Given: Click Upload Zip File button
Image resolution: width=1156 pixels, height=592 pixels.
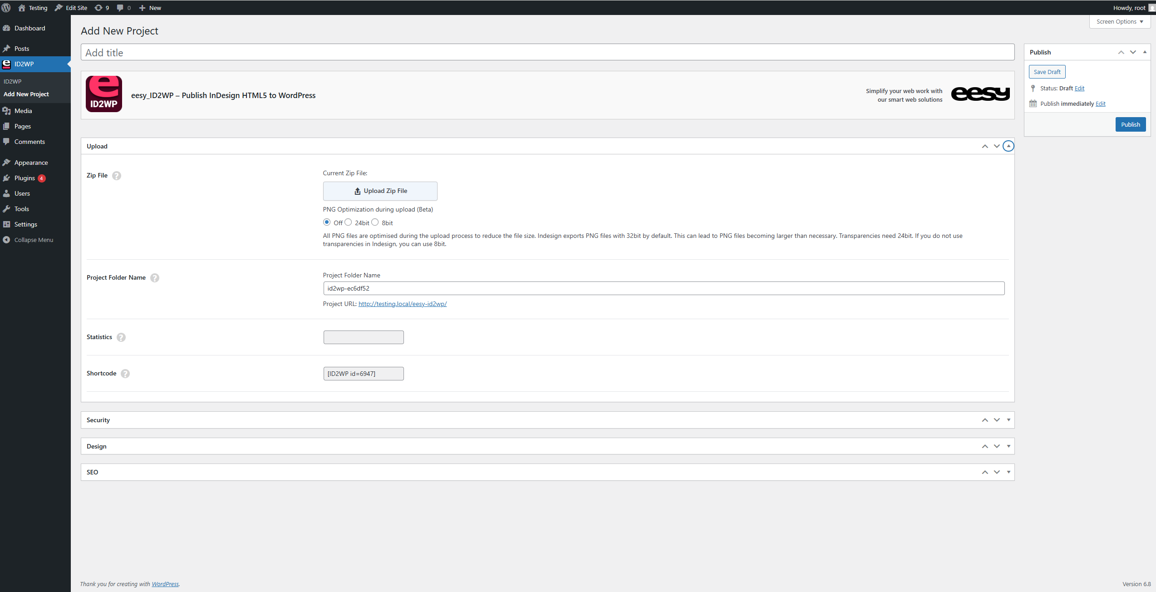Looking at the screenshot, I should [x=380, y=191].
